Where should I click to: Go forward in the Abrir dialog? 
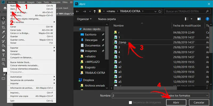click(x=84, y=11)
